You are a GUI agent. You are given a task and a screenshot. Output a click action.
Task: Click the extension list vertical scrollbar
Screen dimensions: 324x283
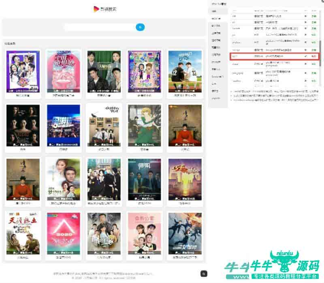pos(320,54)
